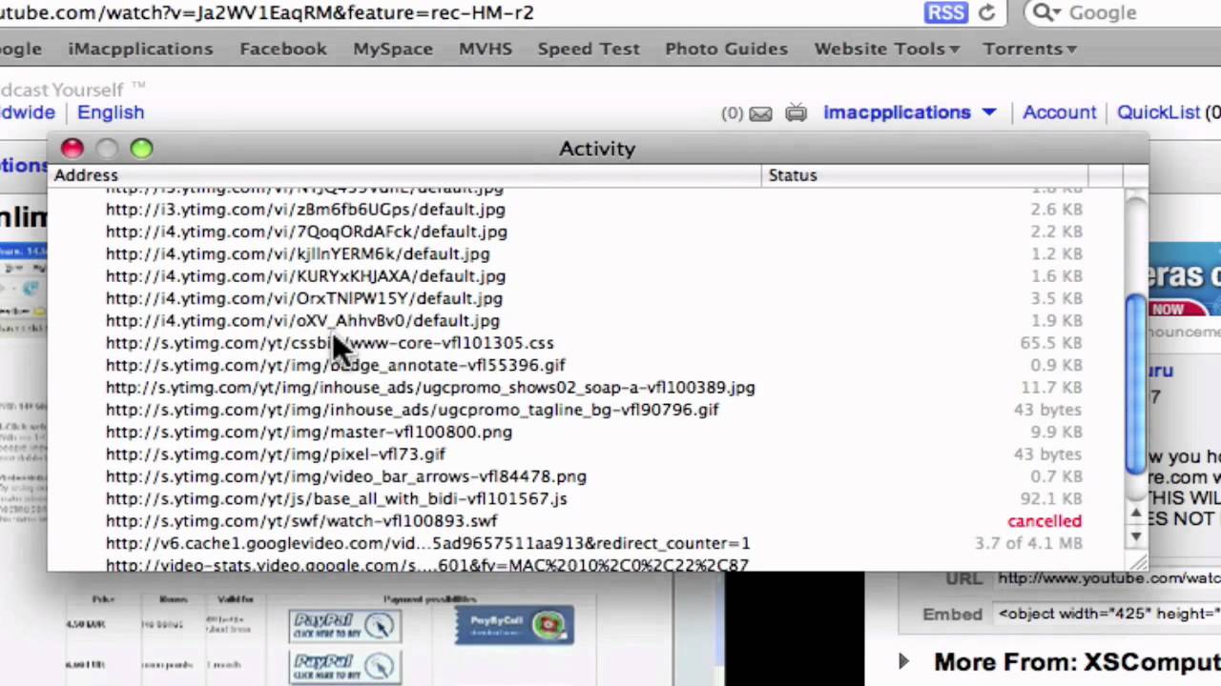Image resolution: width=1221 pixels, height=686 pixels.
Task: Select the zBm6fb6UGps/default.jpg row
Action: point(587,210)
